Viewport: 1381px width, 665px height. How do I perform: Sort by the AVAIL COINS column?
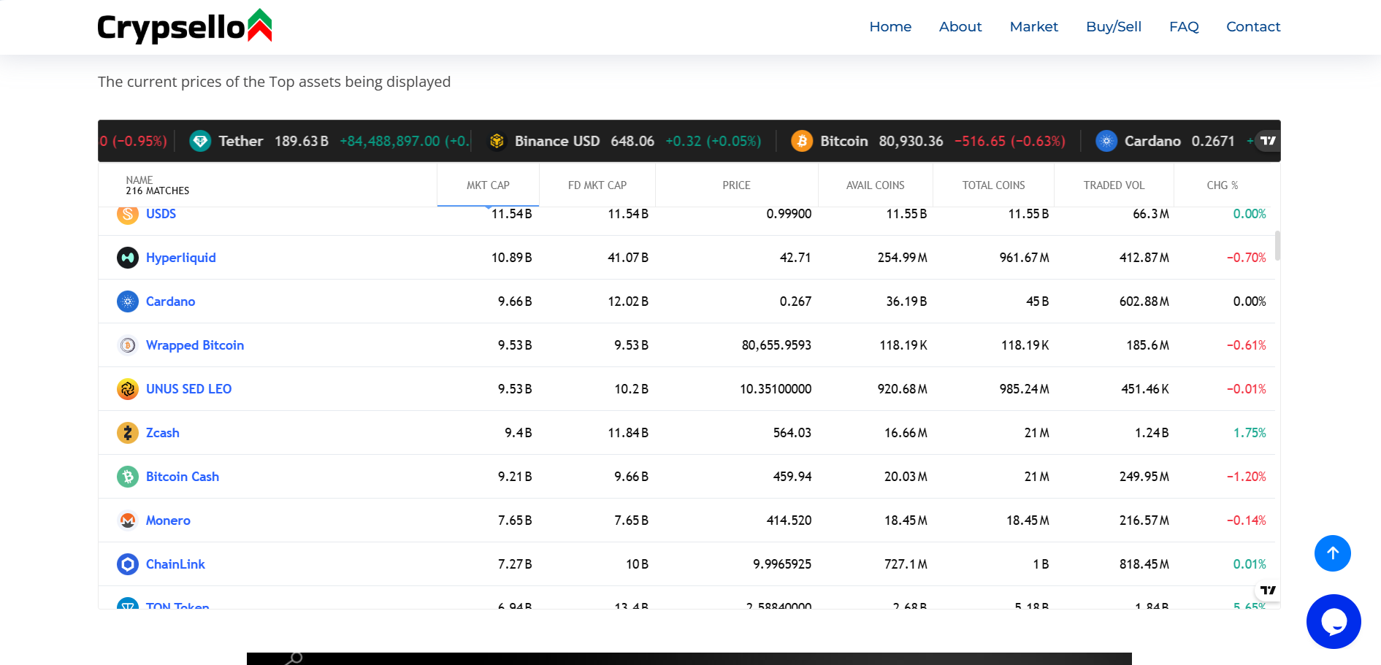(876, 185)
